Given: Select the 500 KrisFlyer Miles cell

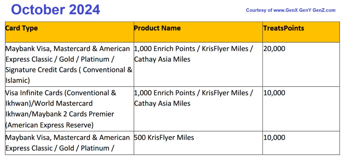Looking at the screenshot, I should pos(164,137).
